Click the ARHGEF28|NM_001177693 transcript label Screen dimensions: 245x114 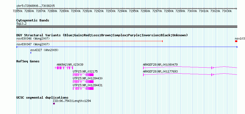(x=160, y=71)
